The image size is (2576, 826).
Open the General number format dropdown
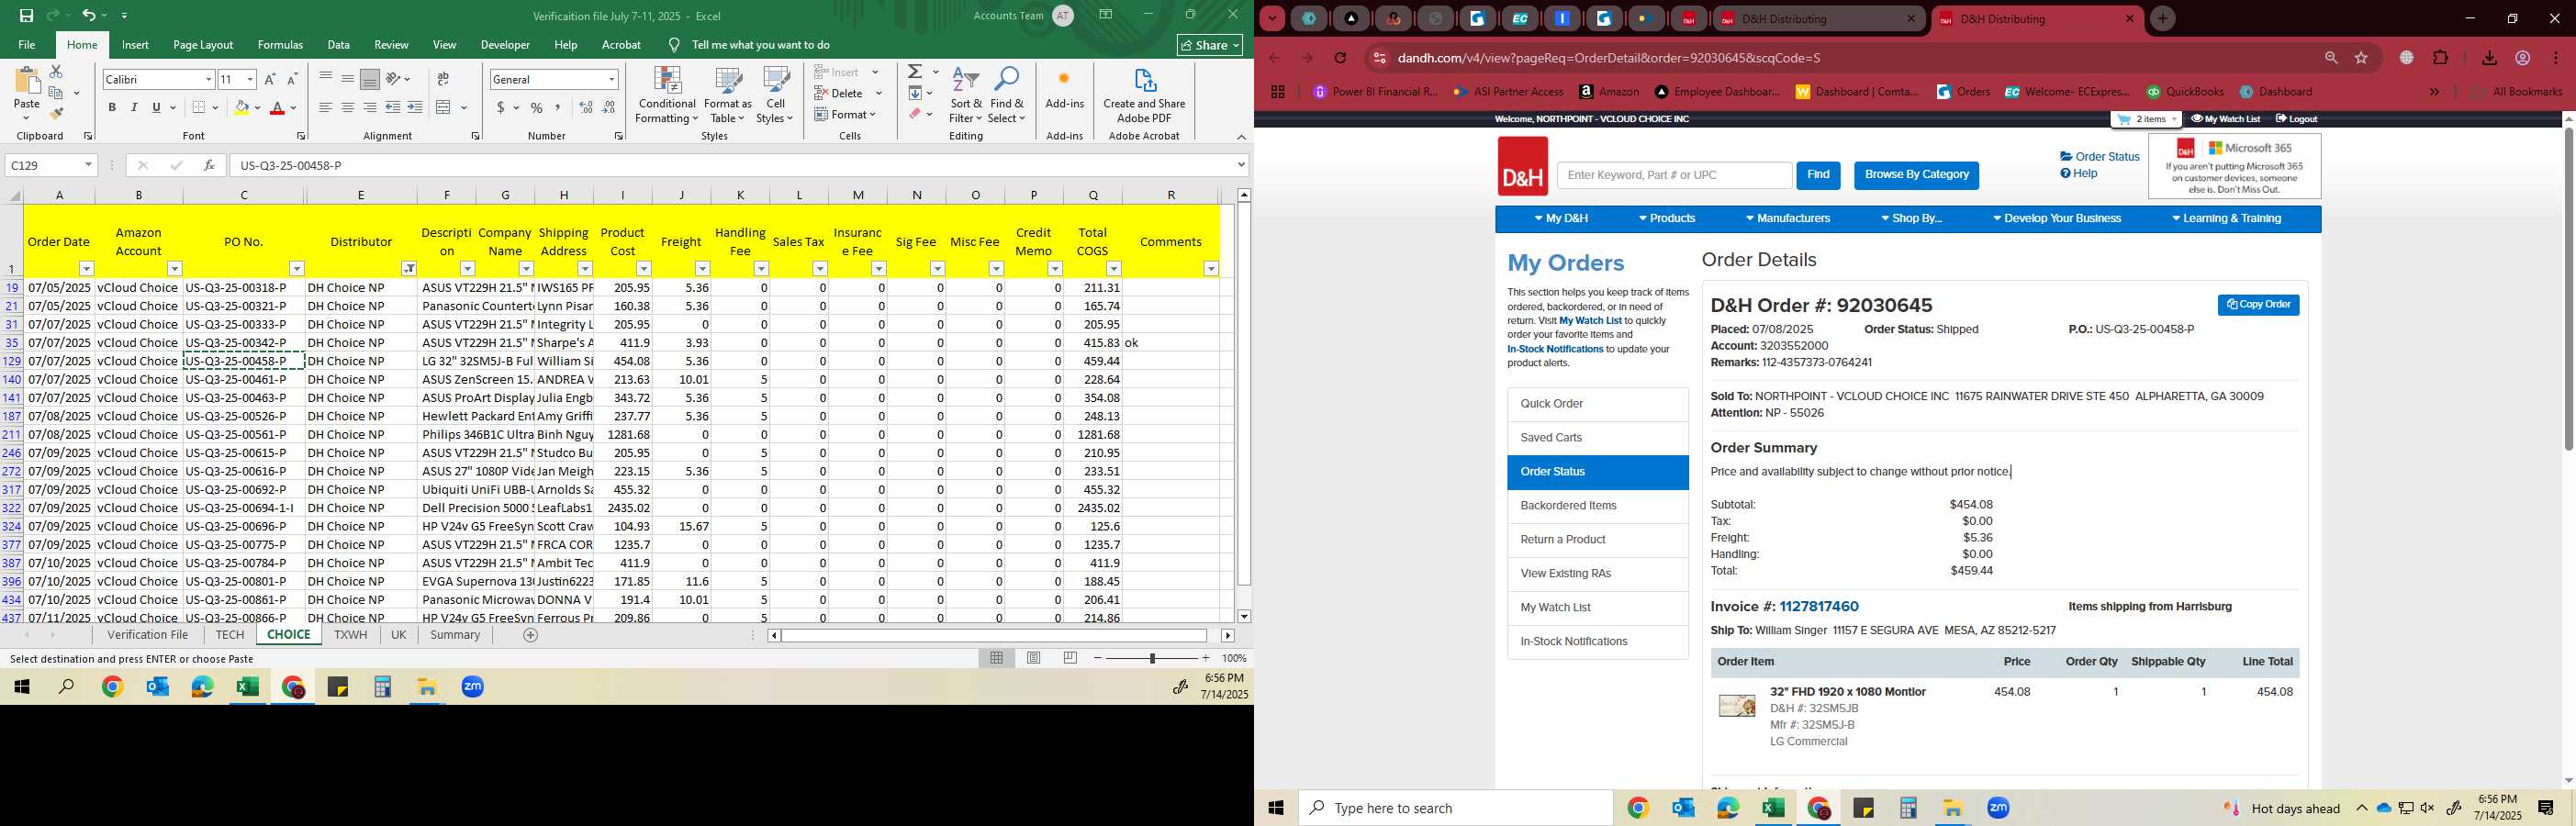tap(611, 79)
